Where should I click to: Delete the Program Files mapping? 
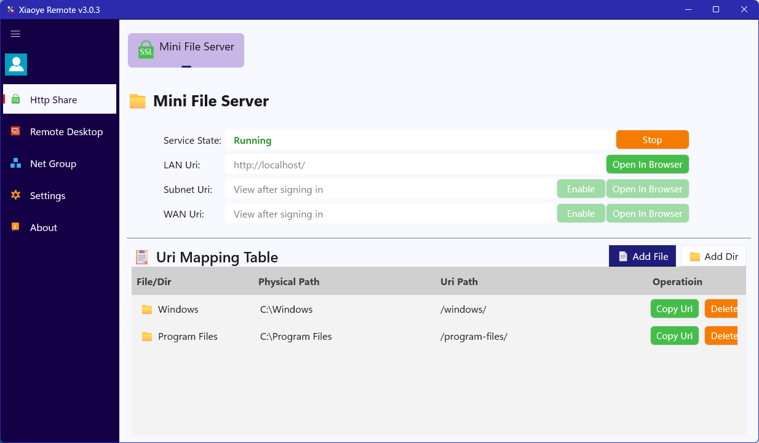(x=721, y=335)
